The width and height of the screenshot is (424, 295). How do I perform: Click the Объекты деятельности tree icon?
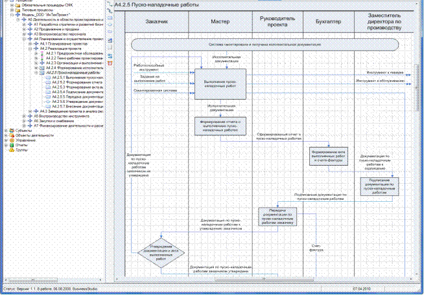pos(12,135)
